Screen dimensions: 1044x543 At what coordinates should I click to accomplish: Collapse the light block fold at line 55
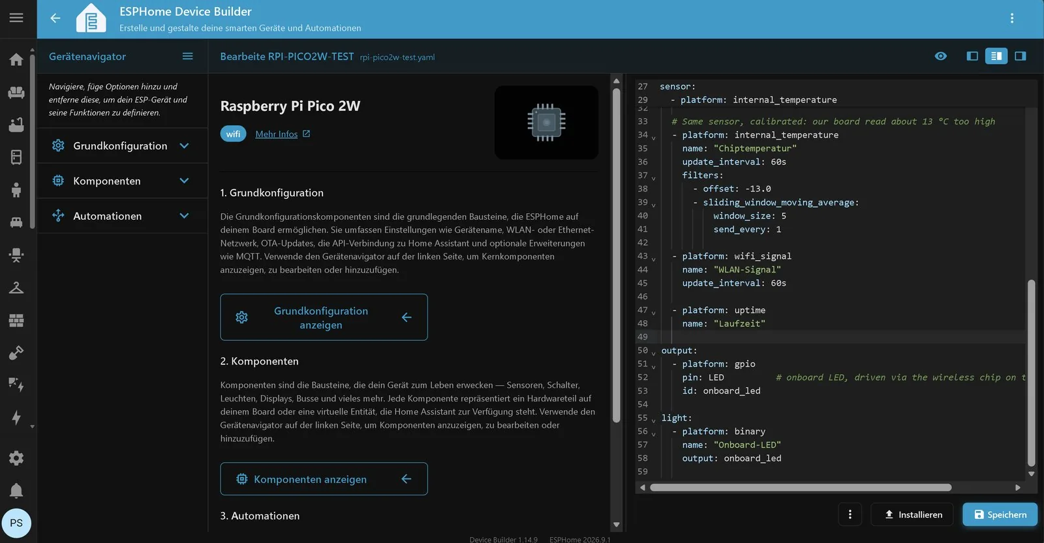click(x=654, y=420)
